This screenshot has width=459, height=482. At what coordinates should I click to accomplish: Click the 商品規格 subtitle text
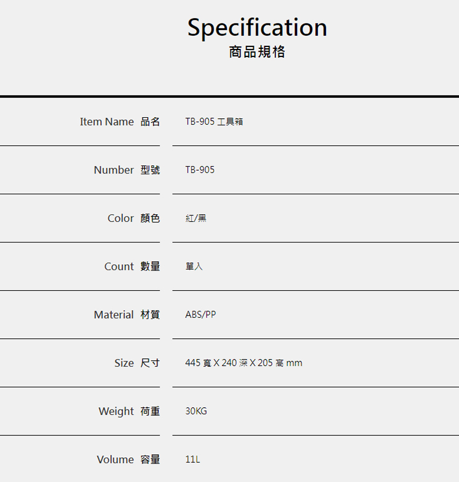(257, 52)
